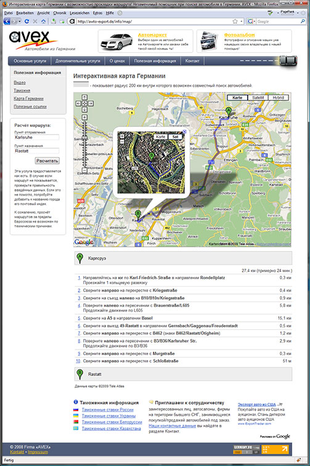The image size is (310, 466).
Task: Open the Extras menu
Action: 98,13
